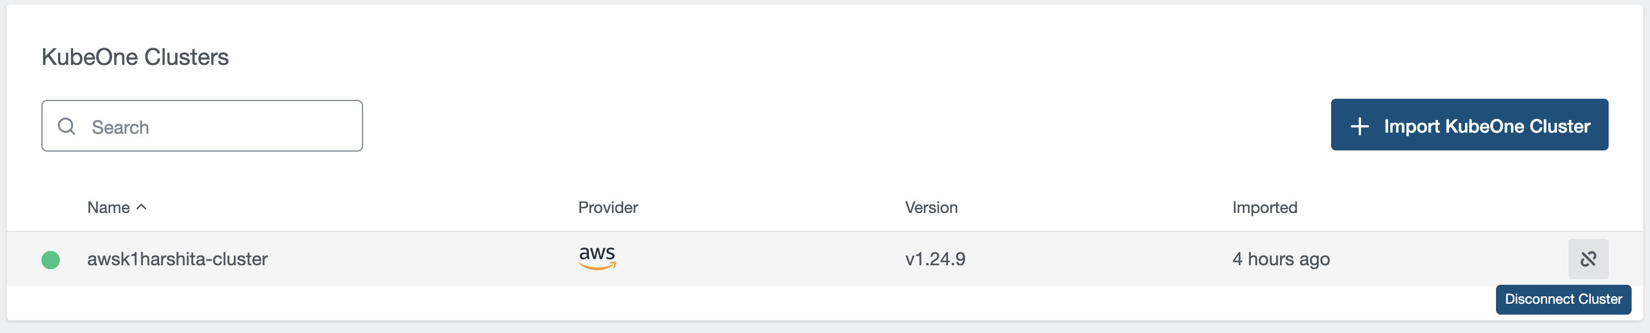Viewport: 1650px width, 333px height.
Task: Collapse the ascending sort arrow next to Name
Action: click(x=141, y=206)
